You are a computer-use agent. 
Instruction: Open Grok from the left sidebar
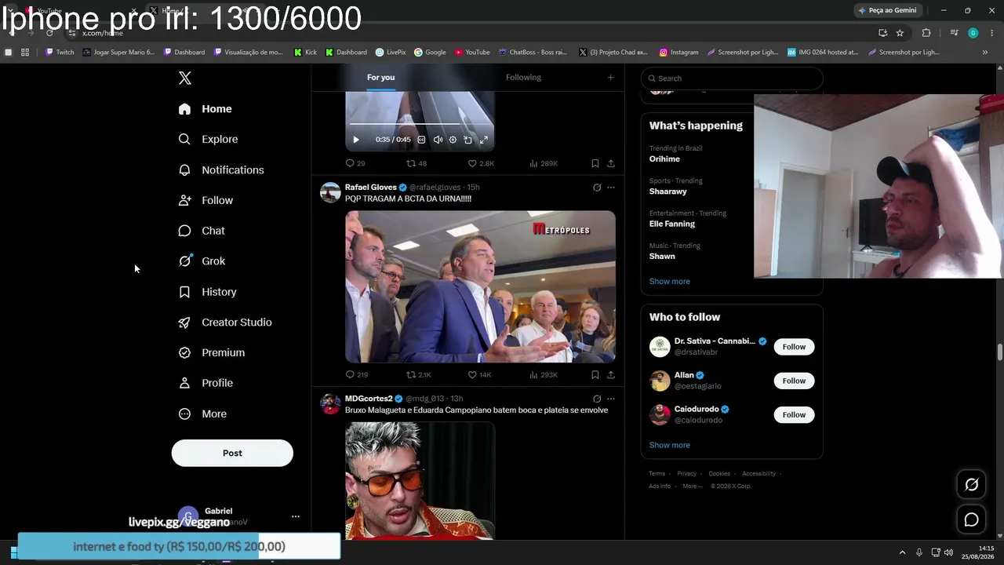(x=202, y=261)
